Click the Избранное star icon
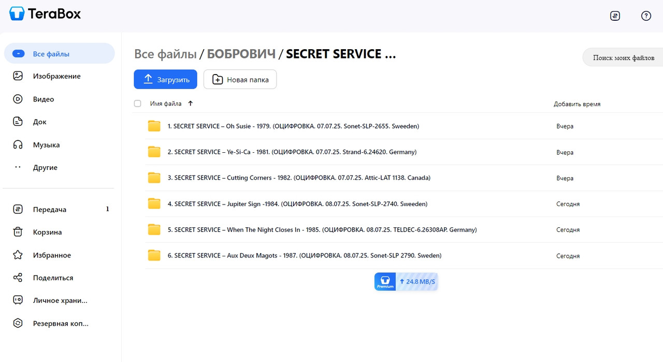The width and height of the screenshot is (663, 362). 18,255
